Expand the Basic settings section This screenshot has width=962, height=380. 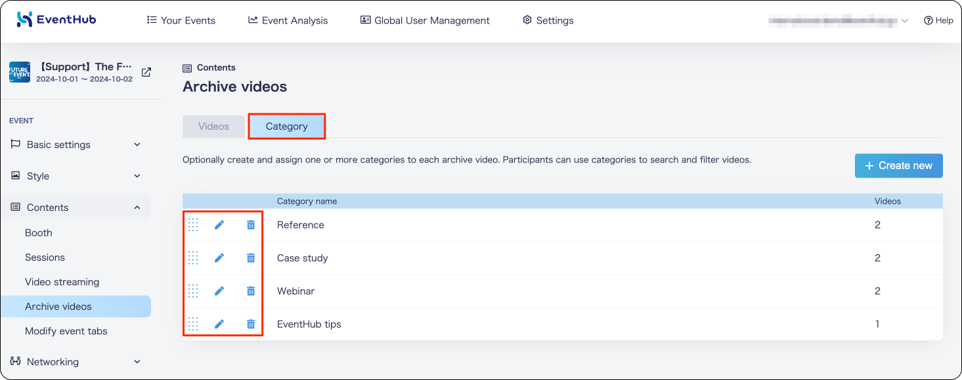coord(76,145)
